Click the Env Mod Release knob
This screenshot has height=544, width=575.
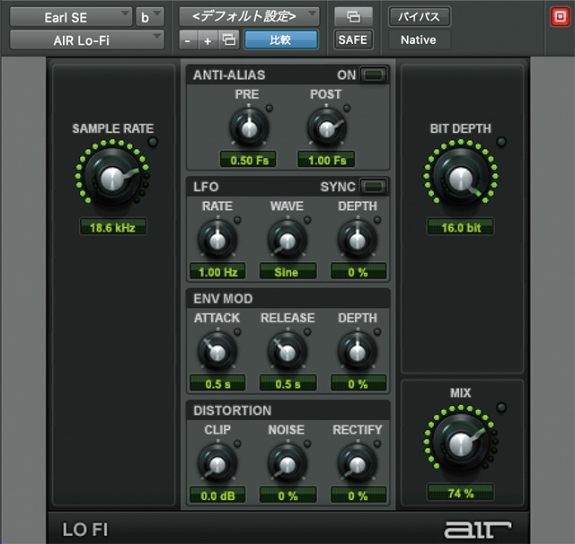287,352
